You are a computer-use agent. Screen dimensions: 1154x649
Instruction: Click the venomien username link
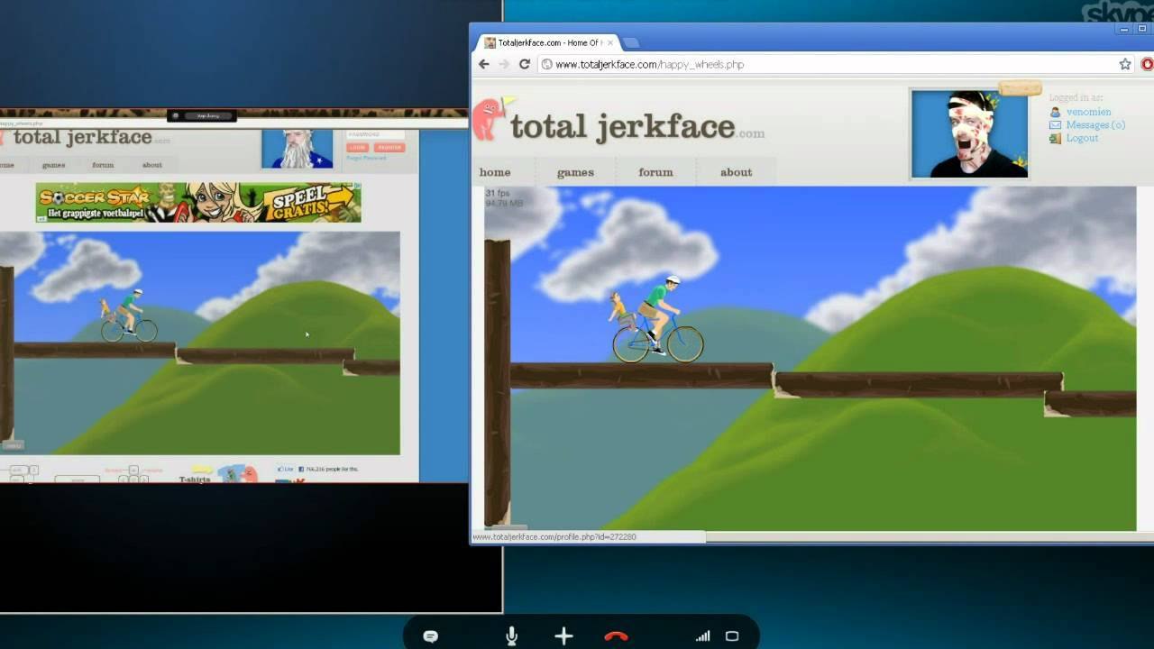[x=1088, y=112]
